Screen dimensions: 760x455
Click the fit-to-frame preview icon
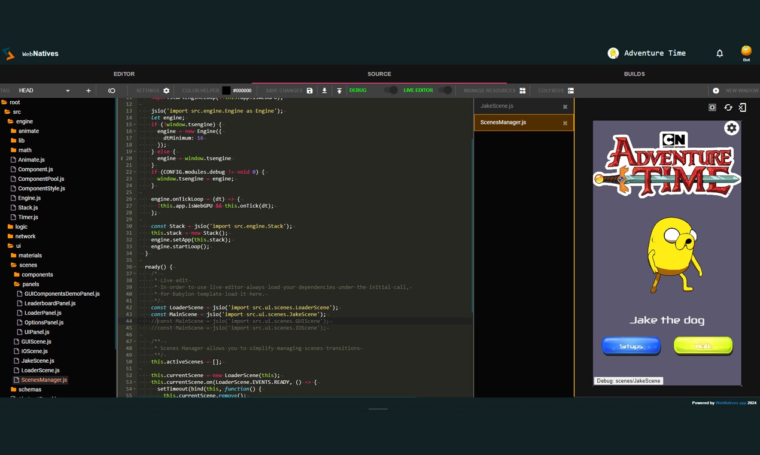(x=712, y=107)
